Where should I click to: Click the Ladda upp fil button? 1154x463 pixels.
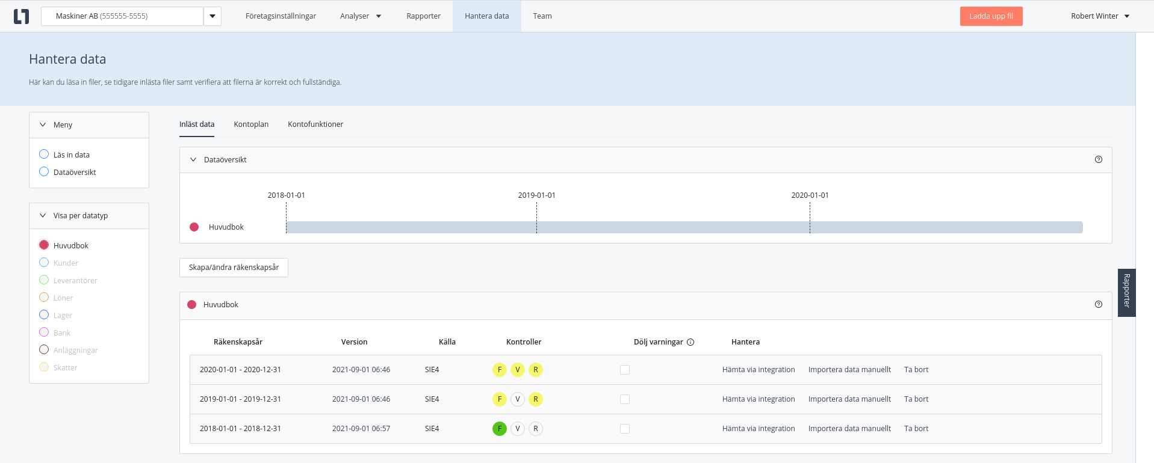coord(991,16)
